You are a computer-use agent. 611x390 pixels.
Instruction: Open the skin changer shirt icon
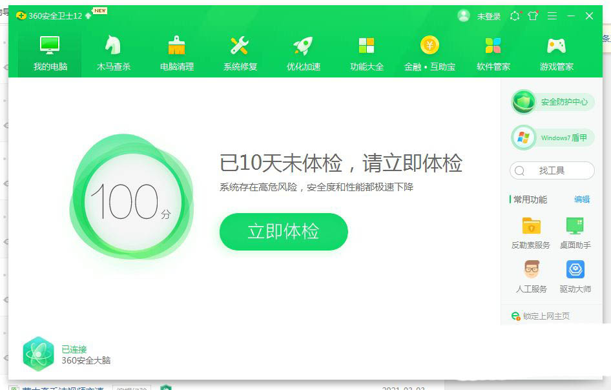(532, 16)
